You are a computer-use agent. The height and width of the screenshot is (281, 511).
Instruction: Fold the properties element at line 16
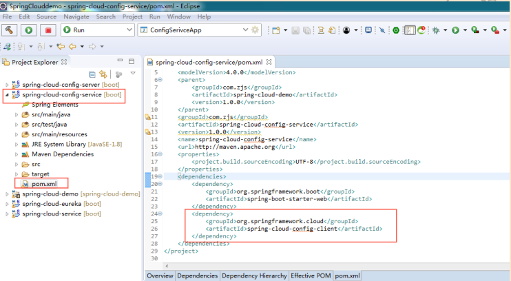click(x=160, y=154)
